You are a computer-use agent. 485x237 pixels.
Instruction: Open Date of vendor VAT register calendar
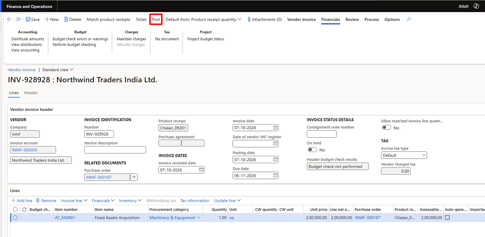(x=275, y=143)
